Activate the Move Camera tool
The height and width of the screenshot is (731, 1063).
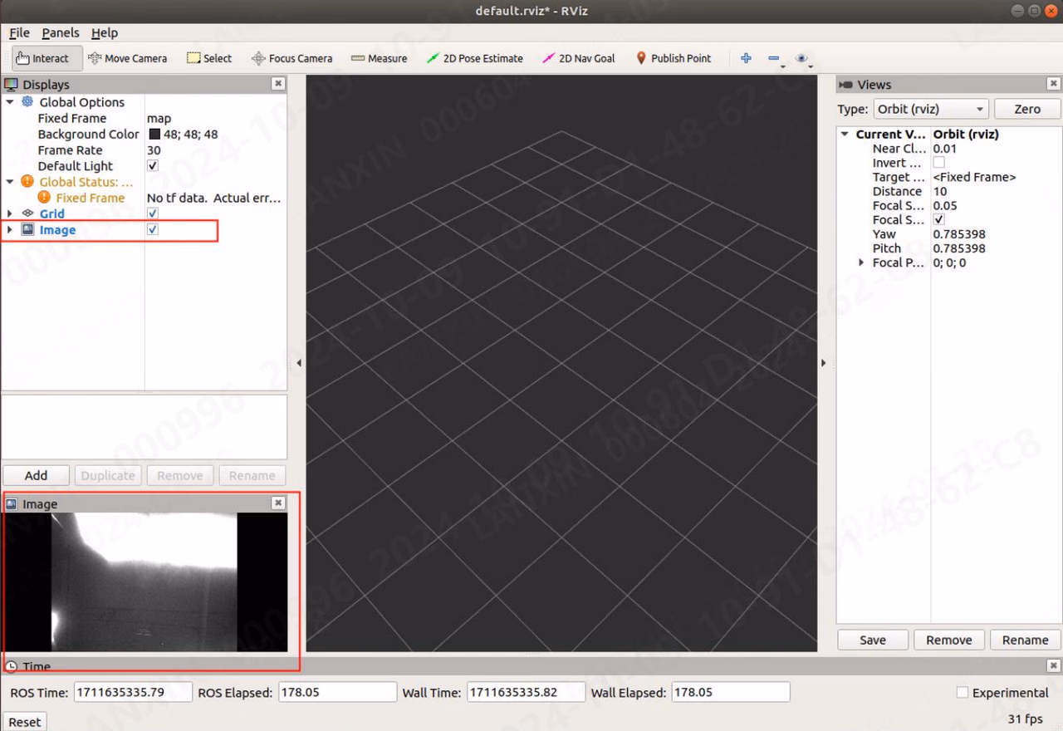[127, 58]
